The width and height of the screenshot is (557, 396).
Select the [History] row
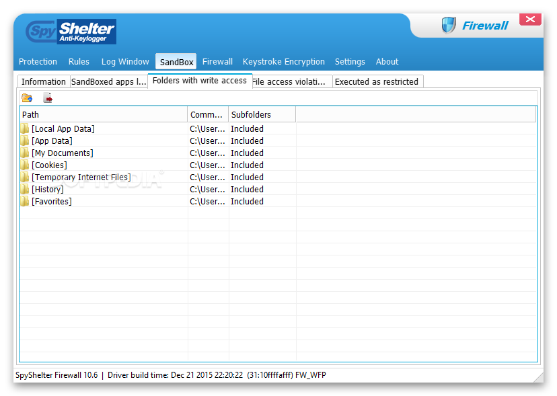click(278, 189)
